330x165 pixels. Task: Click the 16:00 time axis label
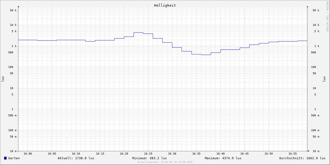tap(28, 154)
